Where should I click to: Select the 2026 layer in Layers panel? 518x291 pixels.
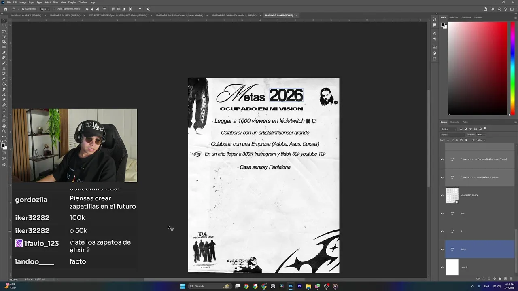tap(480, 249)
